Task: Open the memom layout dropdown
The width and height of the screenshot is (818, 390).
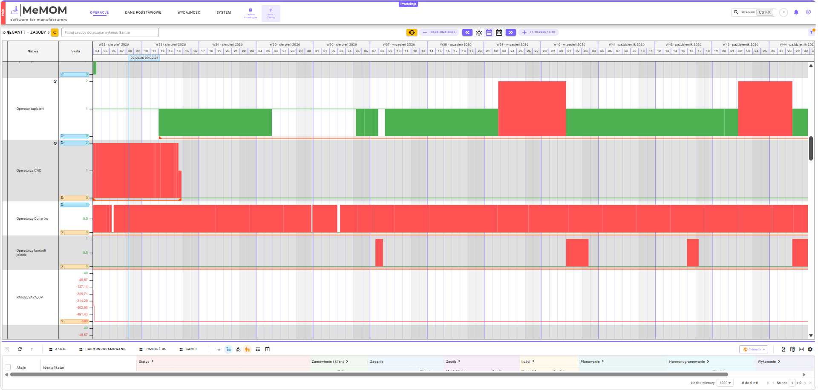Action: coord(754,349)
